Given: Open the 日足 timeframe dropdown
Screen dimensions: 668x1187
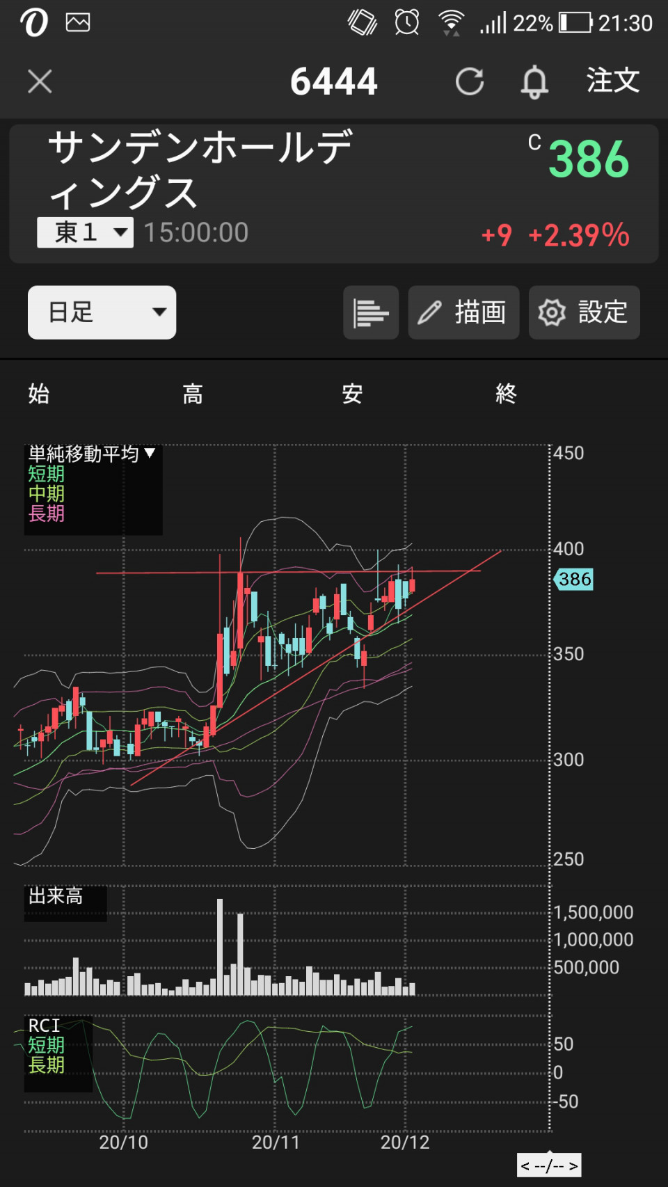Looking at the screenshot, I should (x=102, y=312).
